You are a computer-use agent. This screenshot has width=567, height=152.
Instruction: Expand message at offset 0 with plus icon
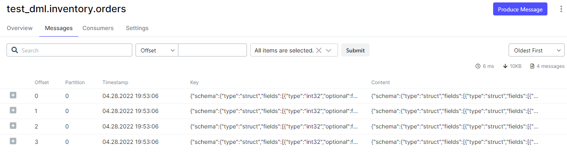coord(13,95)
